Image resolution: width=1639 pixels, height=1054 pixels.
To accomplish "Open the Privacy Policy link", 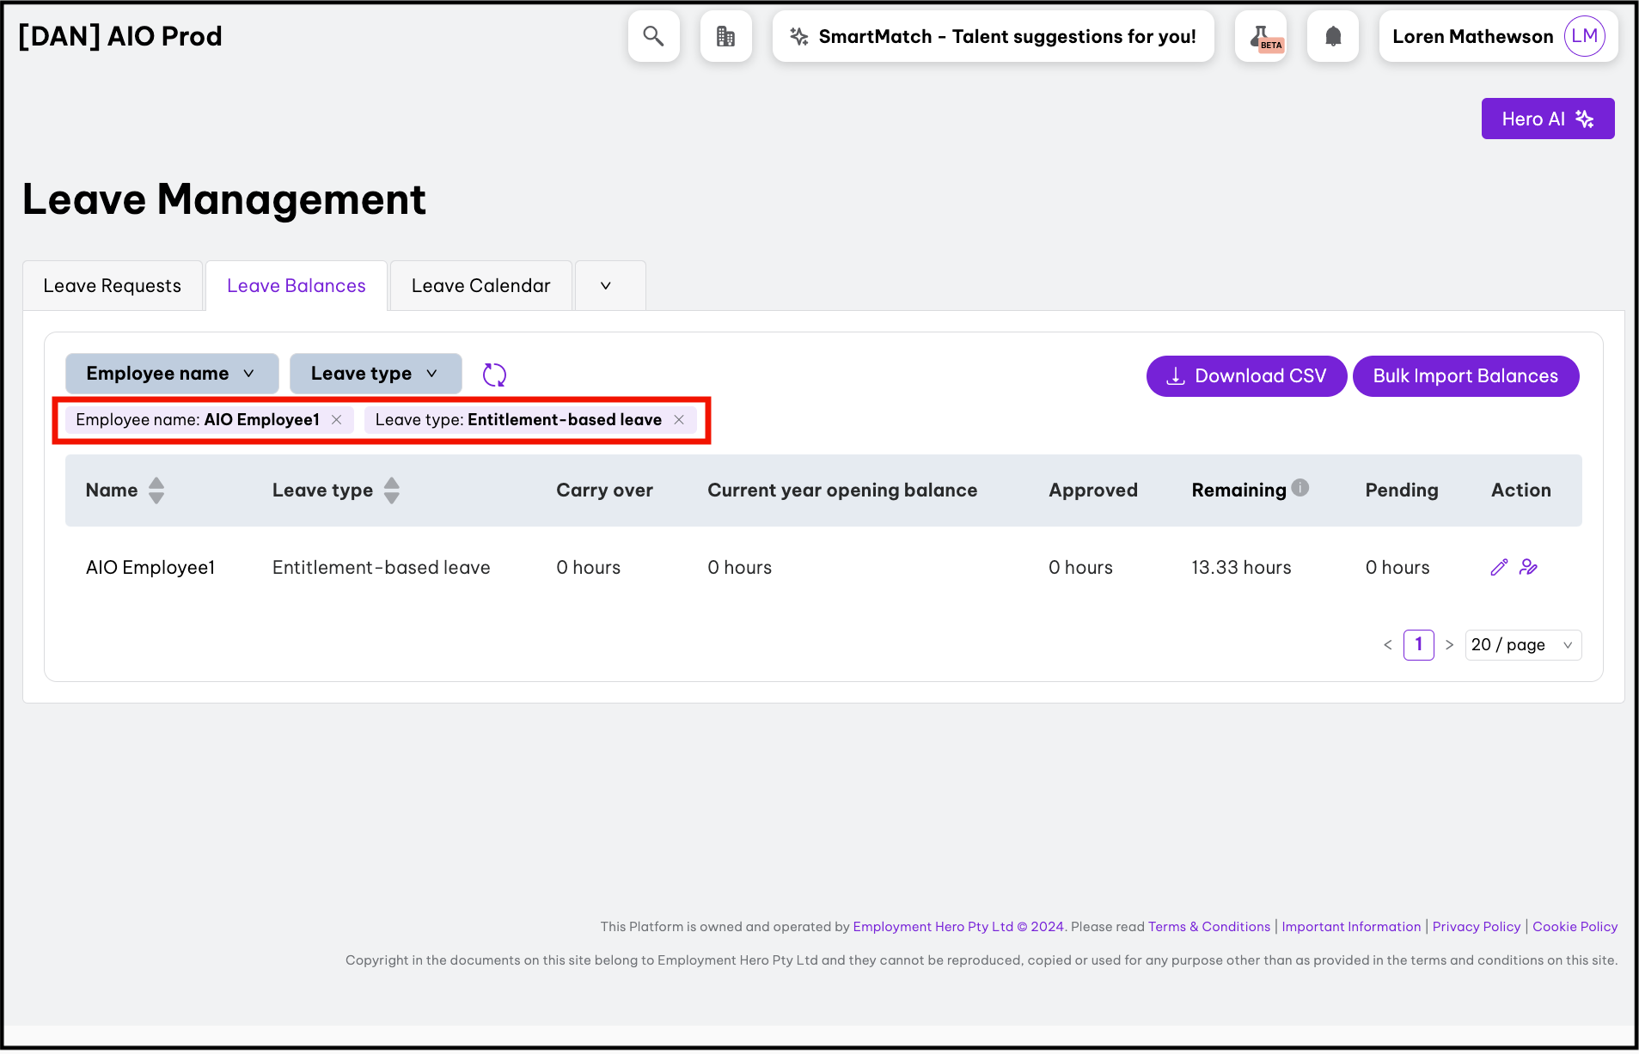I will coord(1476,926).
